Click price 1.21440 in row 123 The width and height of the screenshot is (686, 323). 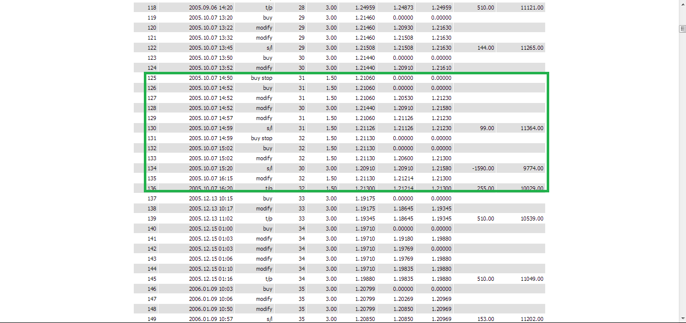(x=364, y=58)
